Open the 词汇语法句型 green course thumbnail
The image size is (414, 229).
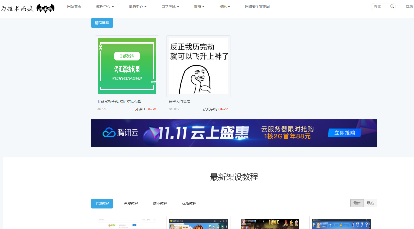(x=127, y=66)
